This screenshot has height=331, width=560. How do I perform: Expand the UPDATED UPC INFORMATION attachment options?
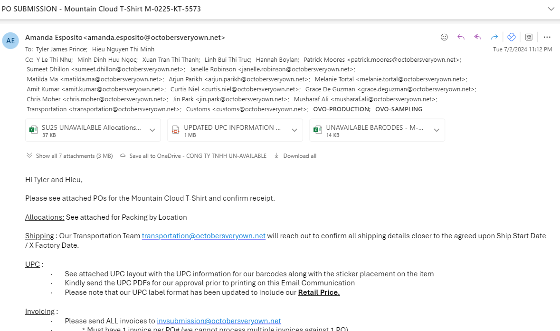coord(294,130)
